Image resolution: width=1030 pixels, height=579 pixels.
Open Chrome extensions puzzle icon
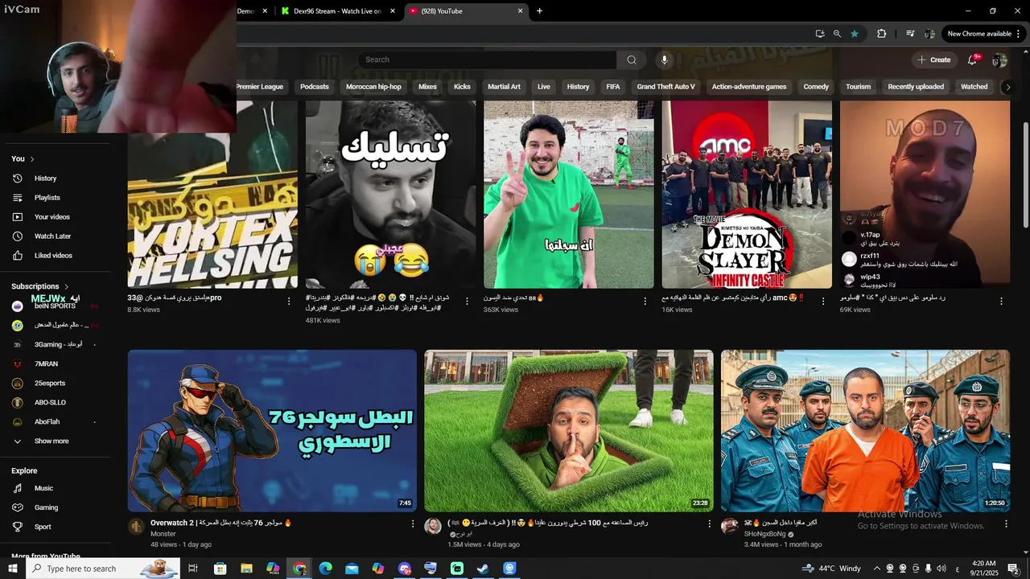(881, 34)
